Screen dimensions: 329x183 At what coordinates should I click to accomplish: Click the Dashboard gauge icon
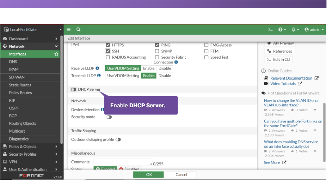point(5,39)
